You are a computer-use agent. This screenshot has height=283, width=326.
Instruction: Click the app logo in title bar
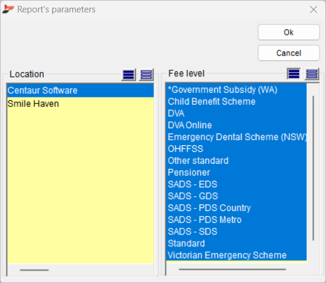8,9
